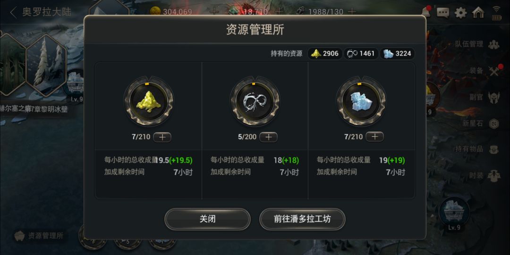Add gold using plus next to 304,069
The width and height of the screenshot is (510, 255).
tap(214, 12)
